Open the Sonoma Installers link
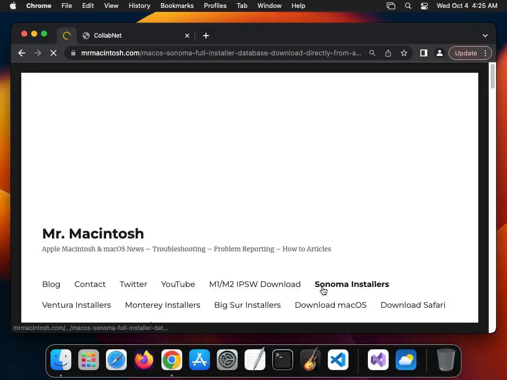The width and height of the screenshot is (507, 380). pyautogui.click(x=352, y=284)
